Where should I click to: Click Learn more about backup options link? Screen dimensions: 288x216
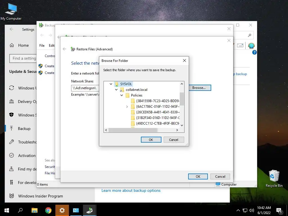click(131, 190)
